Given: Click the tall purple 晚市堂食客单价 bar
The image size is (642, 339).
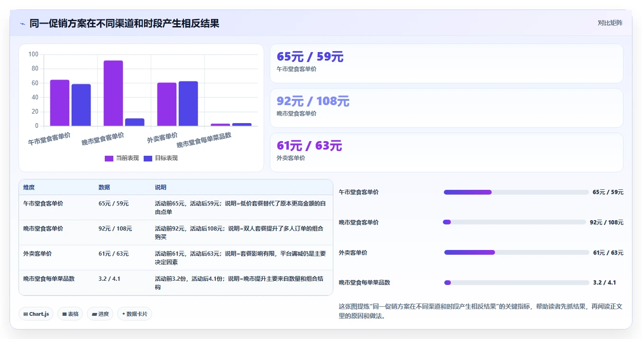Looking at the screenshot, I should coord(113,93).
